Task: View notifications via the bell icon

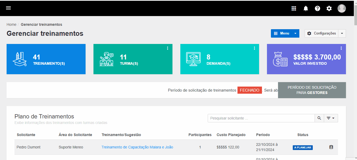Action: [x=306, y=8]
